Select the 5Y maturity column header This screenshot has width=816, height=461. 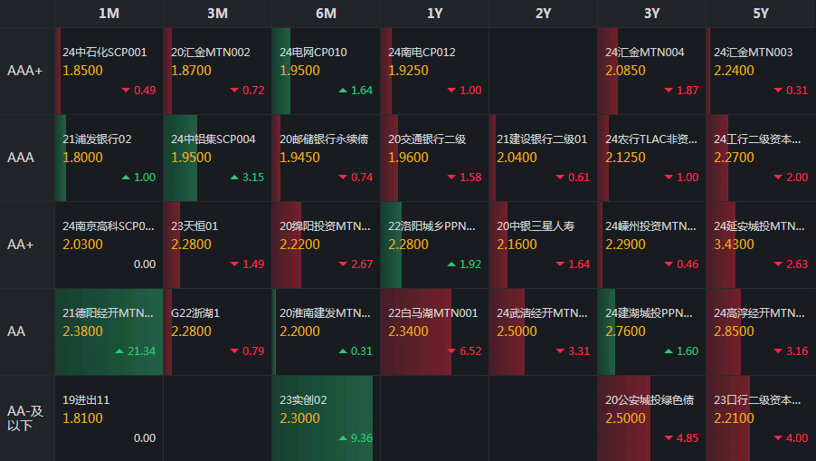(x=760, y=14)
